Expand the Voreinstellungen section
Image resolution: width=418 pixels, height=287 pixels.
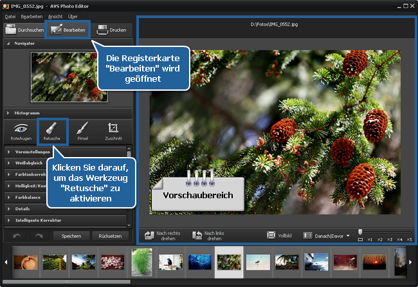tap(66, 152)
